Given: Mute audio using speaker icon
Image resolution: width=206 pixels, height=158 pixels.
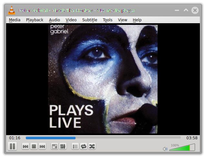Looking at the screenshot, I should pyautogui.click(x=165, y=149).
